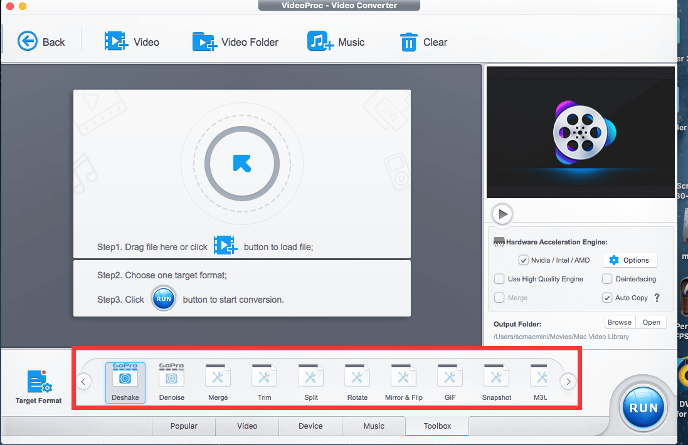Click the output folder path text

561,337
